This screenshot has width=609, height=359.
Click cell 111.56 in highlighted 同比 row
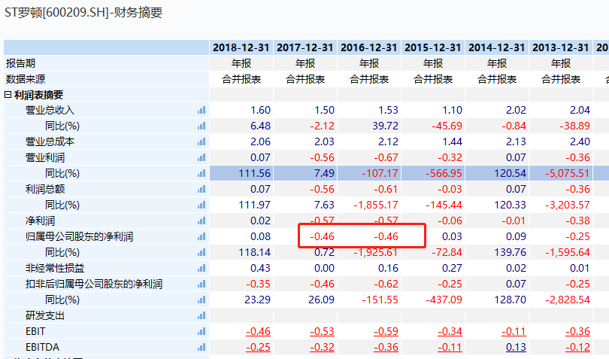(x=254, y=173)
